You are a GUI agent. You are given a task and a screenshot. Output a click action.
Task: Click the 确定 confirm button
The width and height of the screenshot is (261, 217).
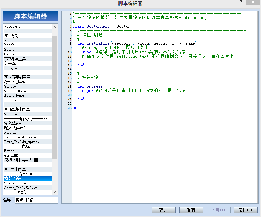[163, 210]
